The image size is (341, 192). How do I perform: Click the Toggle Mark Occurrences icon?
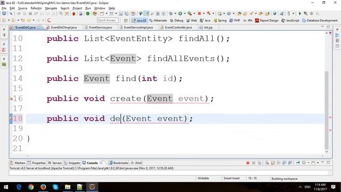coord(147,13)
